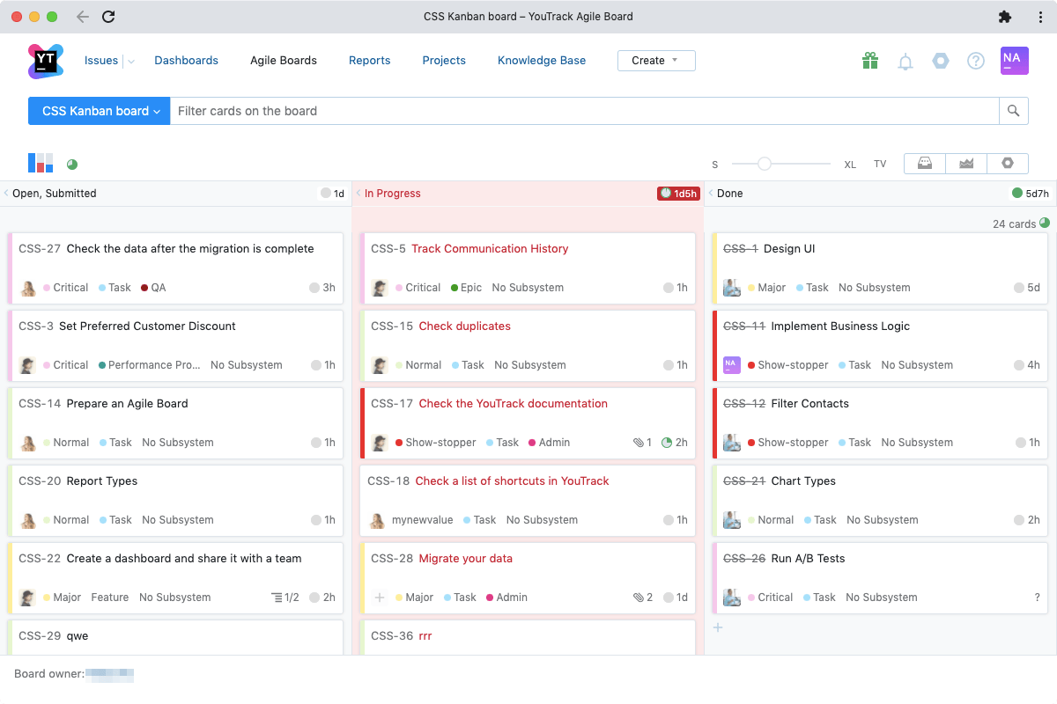The image size is (1057, 704).
Task: Go to the Dashboards menu
Action: coord(186,61)
